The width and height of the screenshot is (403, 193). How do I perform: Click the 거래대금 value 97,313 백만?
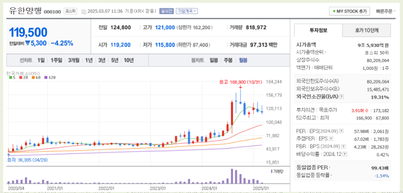264,45
